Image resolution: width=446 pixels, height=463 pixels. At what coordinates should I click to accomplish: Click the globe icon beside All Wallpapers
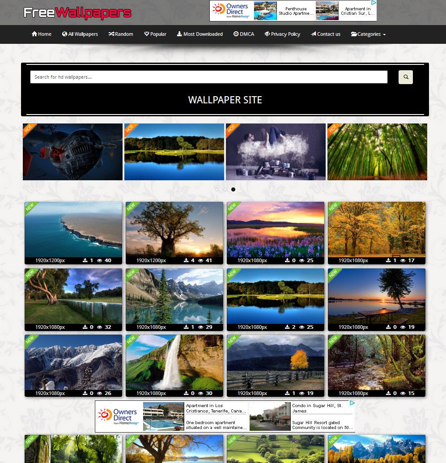64,34
